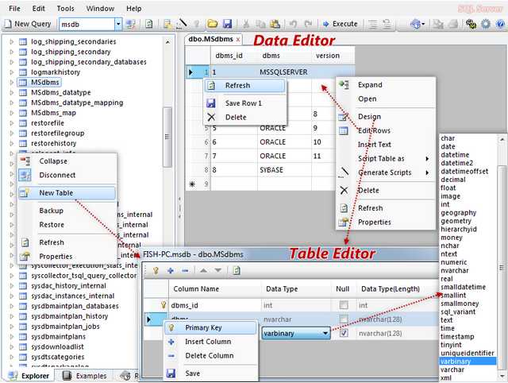Choose New Table in database context menu
This screenshot has width=508, height=383.
(67, 192)
